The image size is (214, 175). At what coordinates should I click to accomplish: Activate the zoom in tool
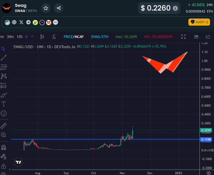click(x=3, y=135)
